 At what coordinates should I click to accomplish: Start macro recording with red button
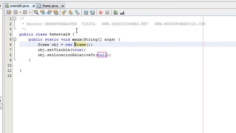tap(101, 13)
